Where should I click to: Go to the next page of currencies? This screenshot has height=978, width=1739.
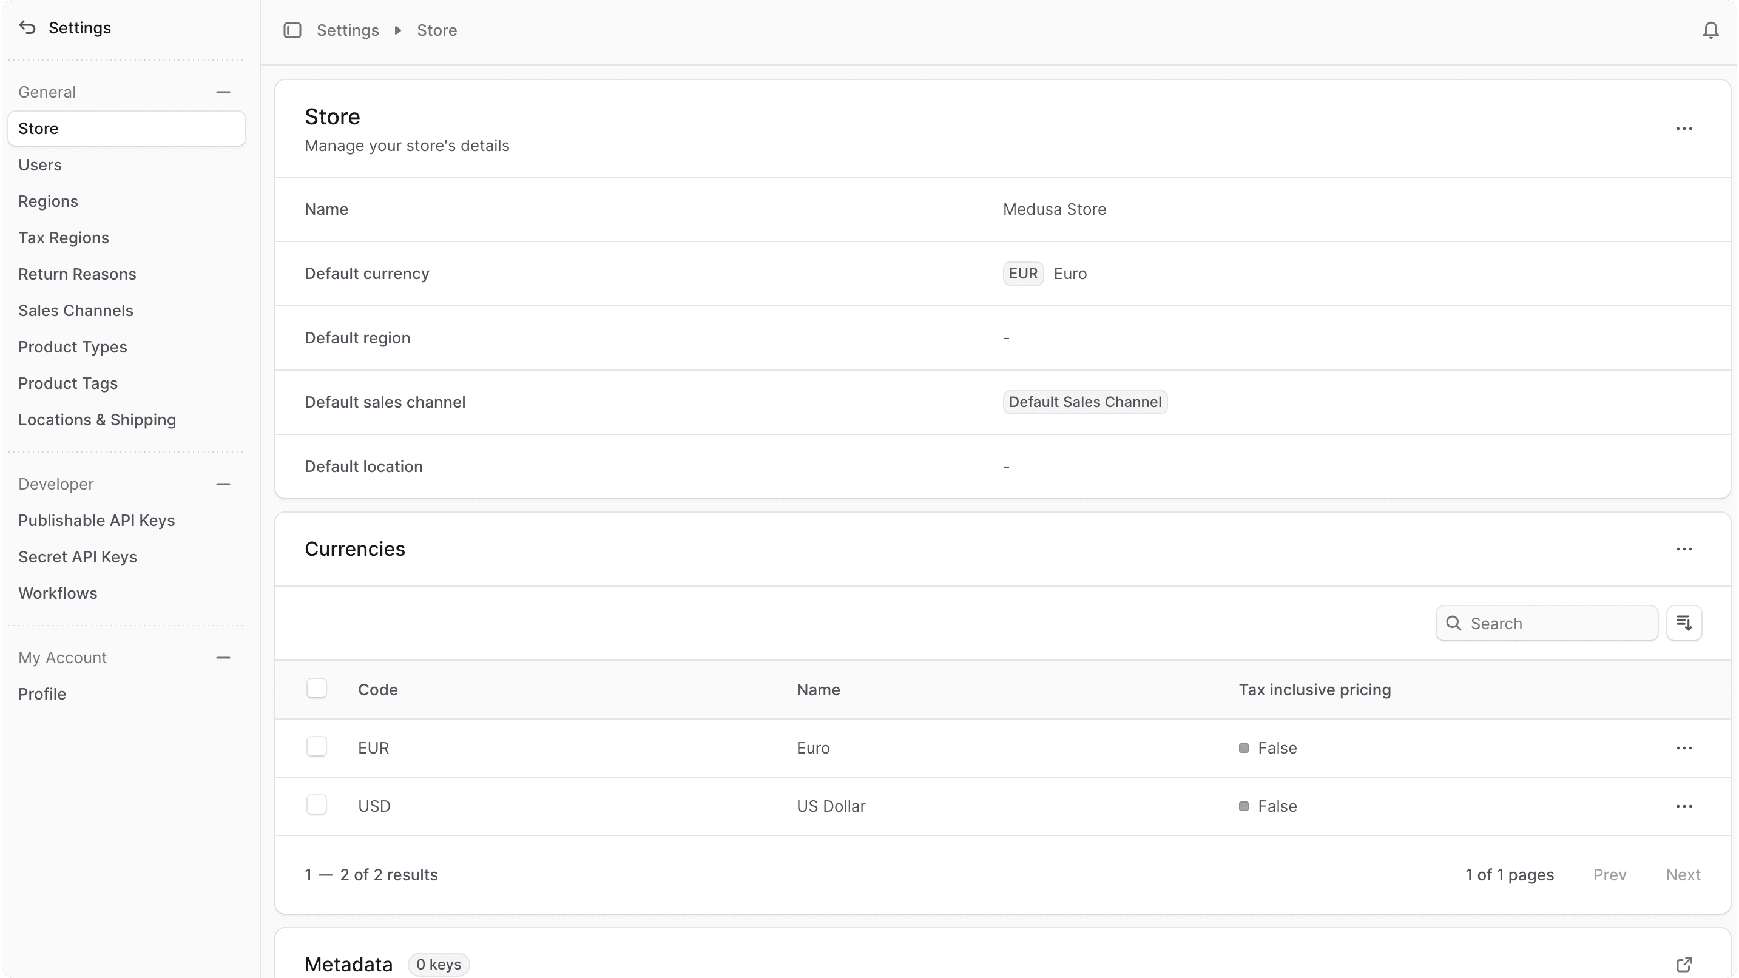point(1684,875)
